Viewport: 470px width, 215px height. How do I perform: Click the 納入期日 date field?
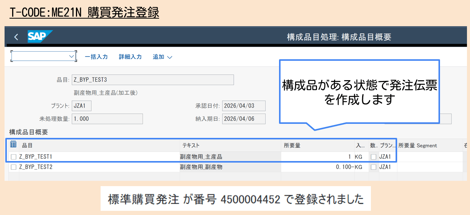tap(244, 119)
